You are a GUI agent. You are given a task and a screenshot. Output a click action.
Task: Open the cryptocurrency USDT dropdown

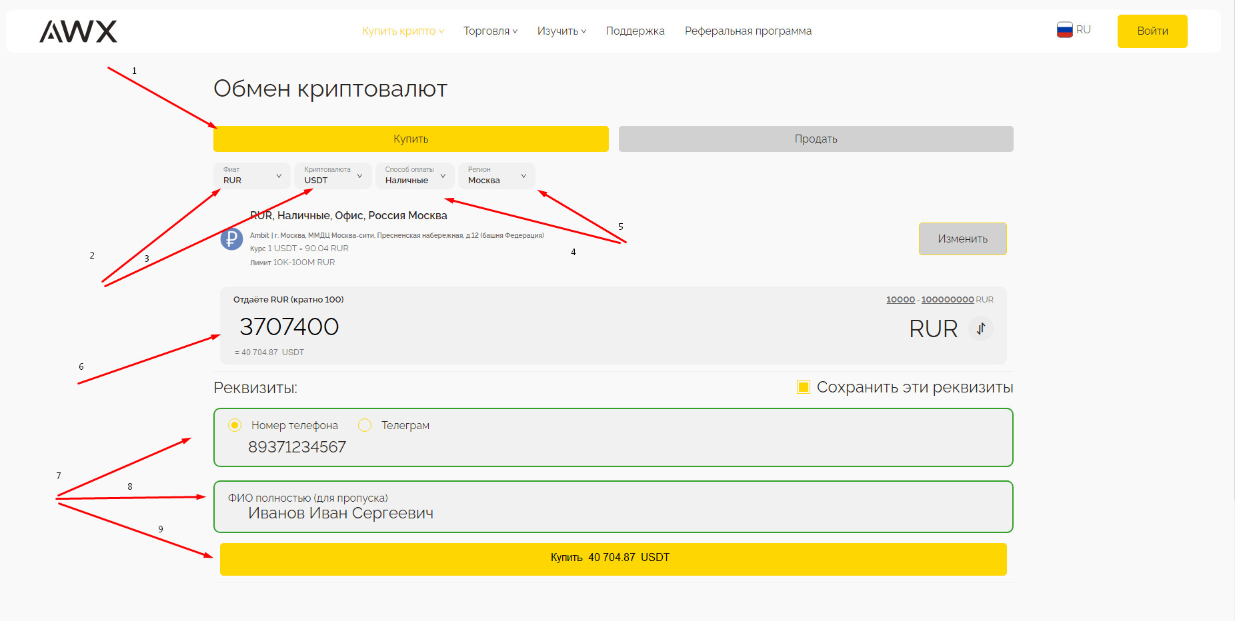(333, 176)
